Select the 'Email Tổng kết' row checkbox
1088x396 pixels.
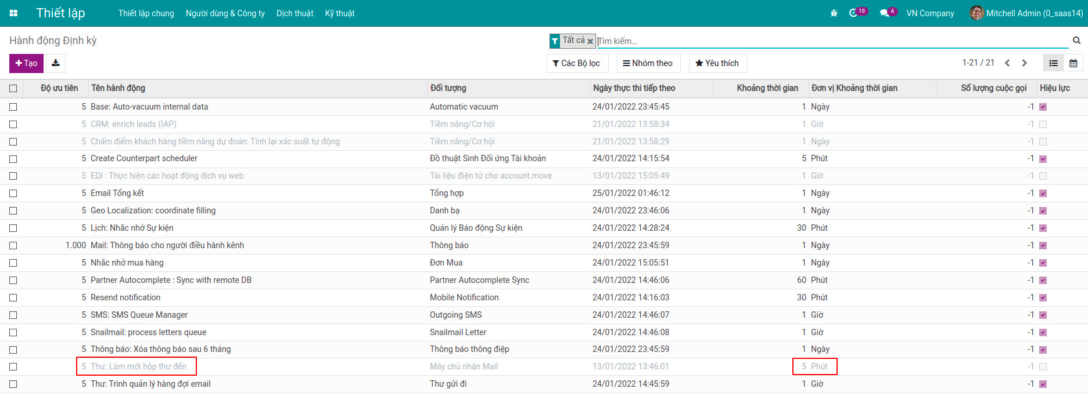click(x=13, y=193)
